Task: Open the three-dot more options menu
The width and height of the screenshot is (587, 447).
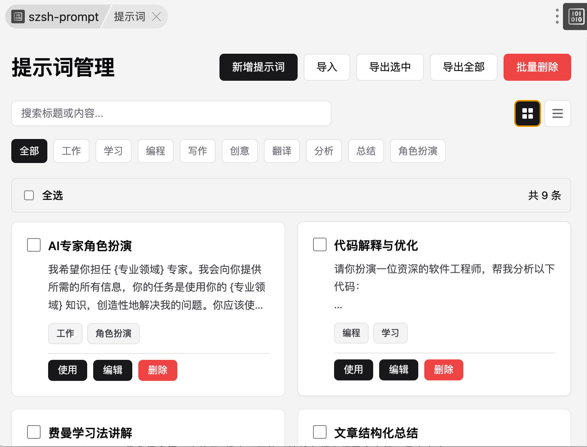Action: [x=557, y=16]
